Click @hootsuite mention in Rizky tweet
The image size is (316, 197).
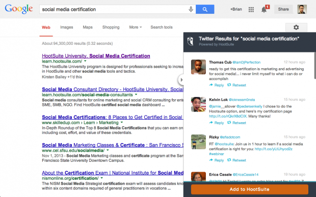224,144
